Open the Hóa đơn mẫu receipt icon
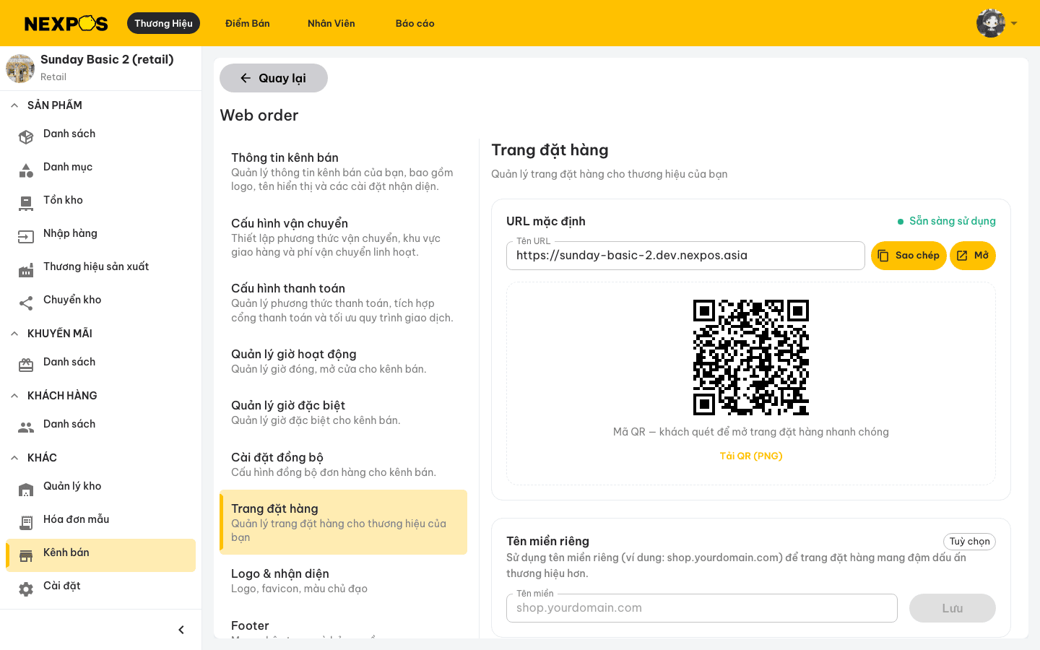 click(x=26, y=523)
